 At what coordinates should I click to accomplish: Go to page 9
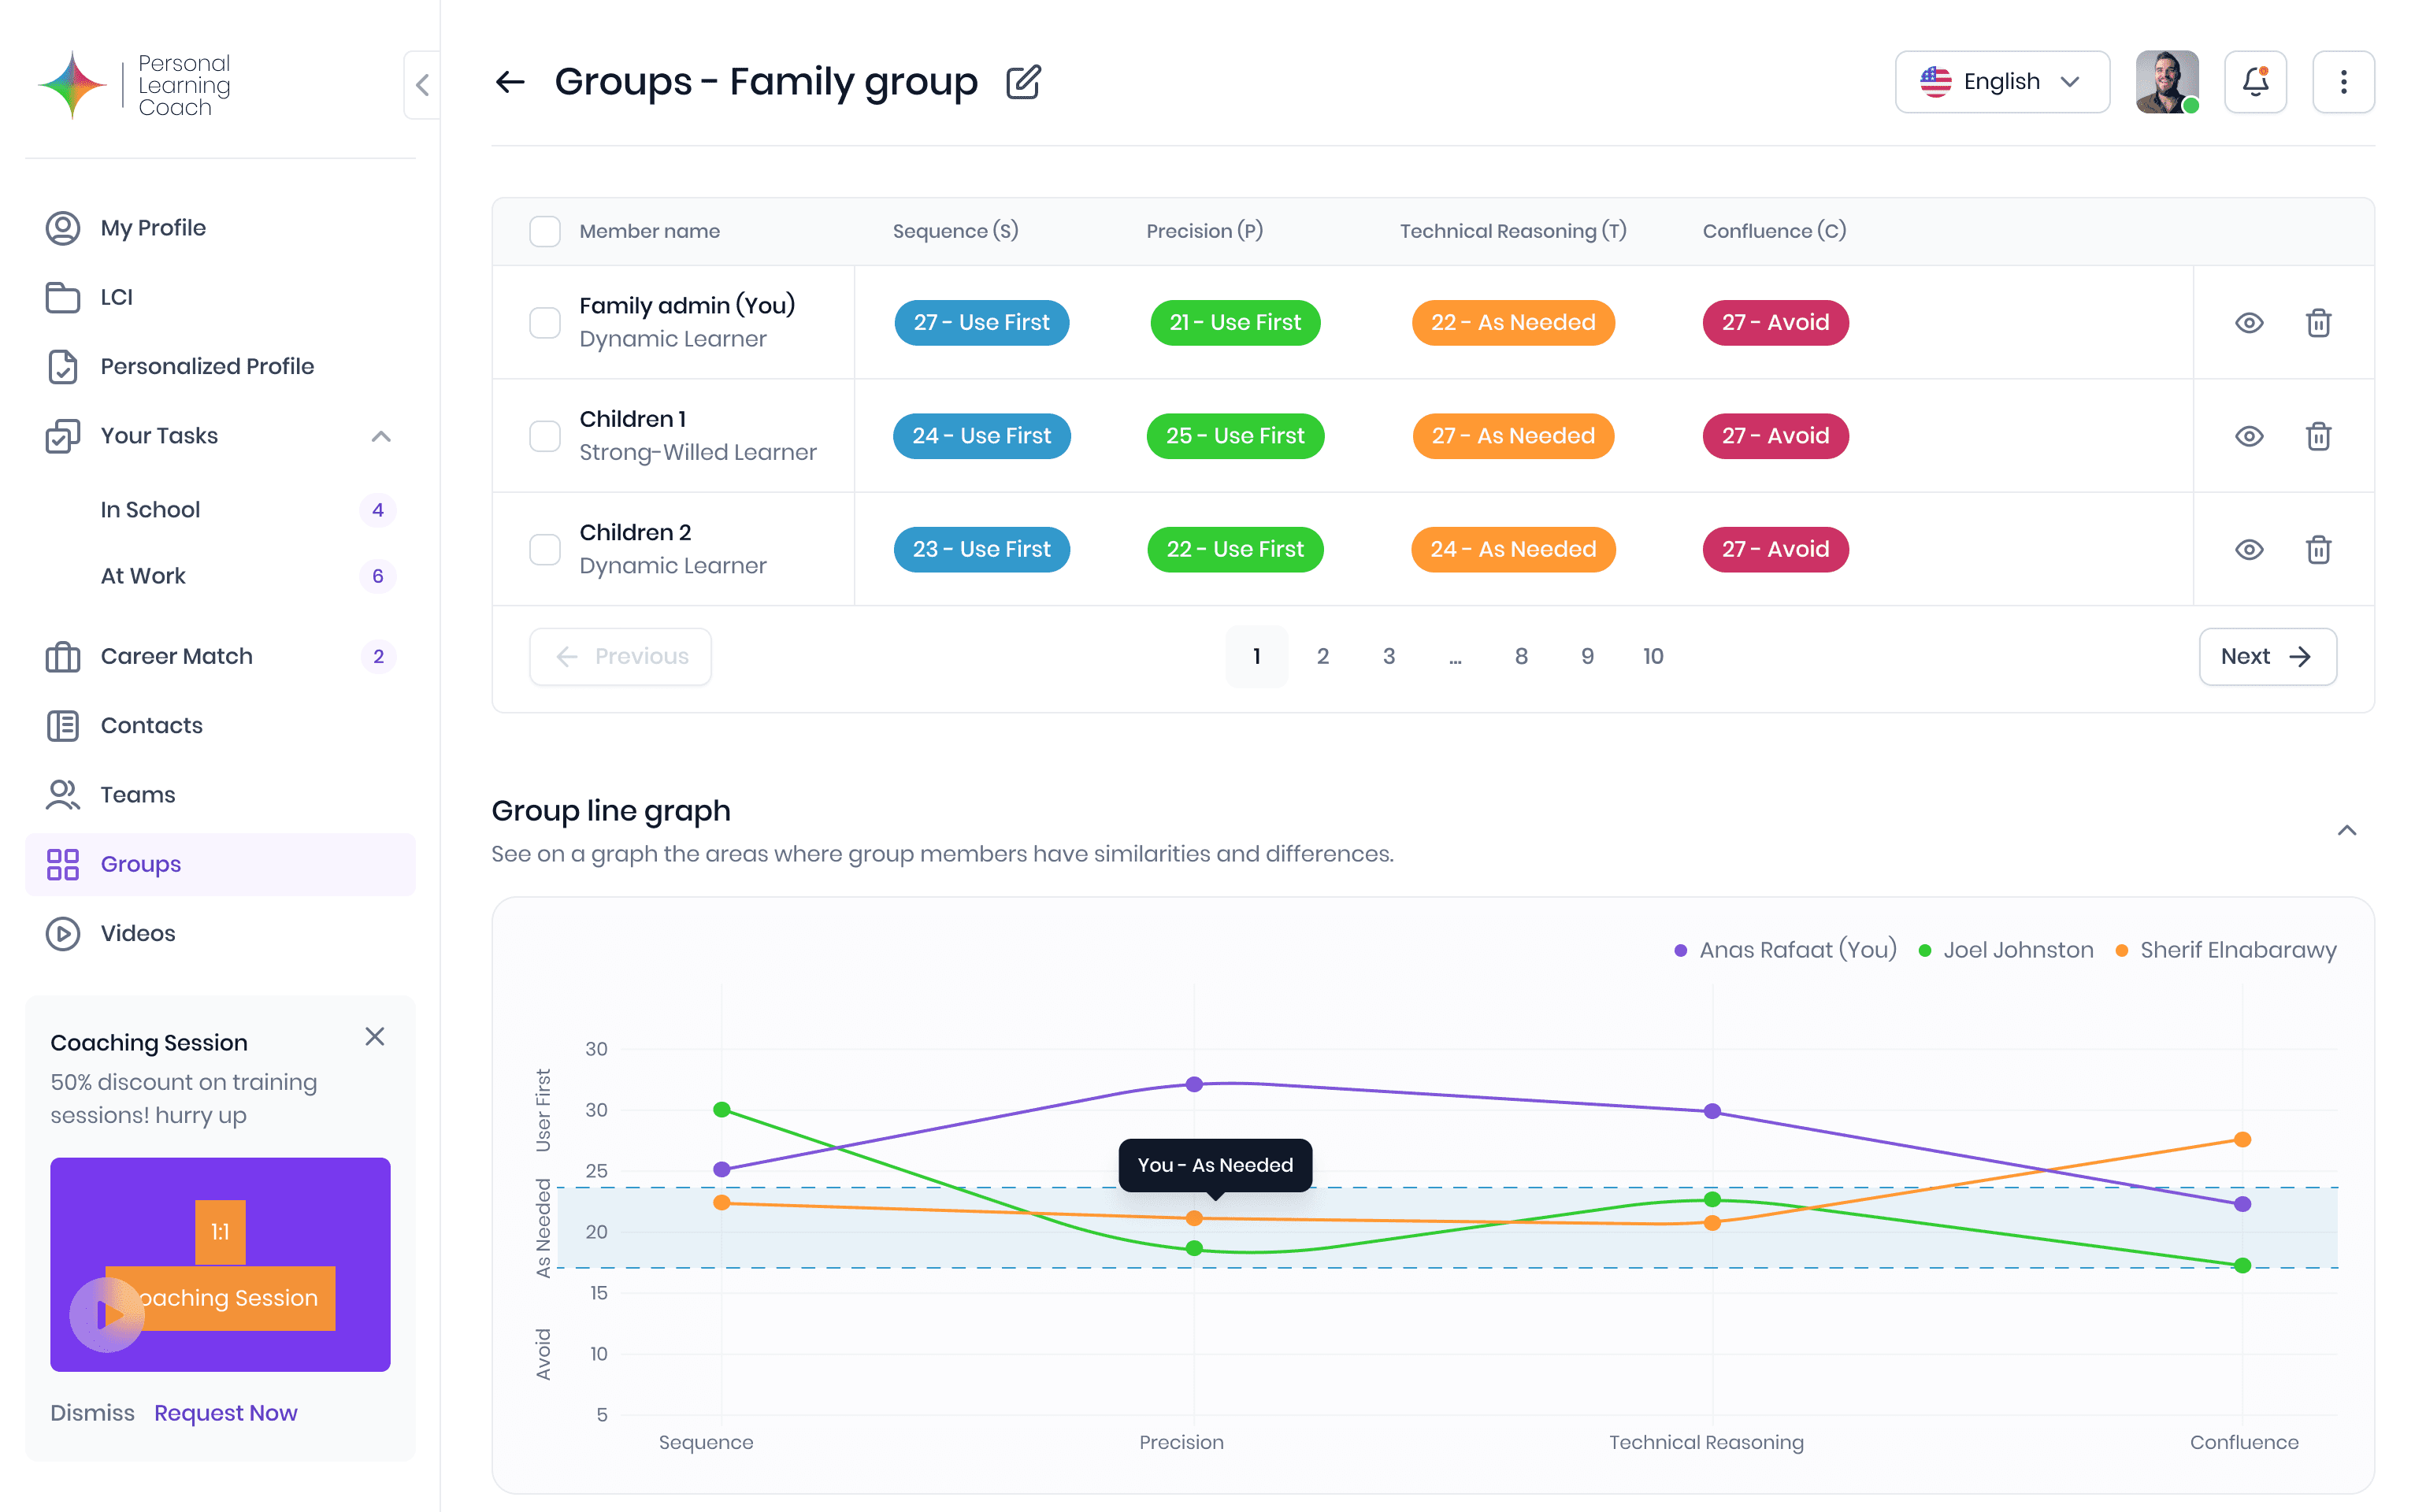[x=1586, y=657]
